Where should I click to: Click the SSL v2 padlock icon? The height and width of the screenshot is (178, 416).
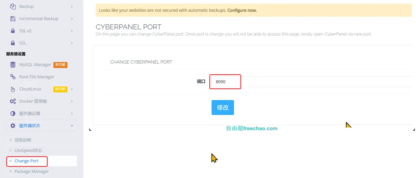(13, 31)
